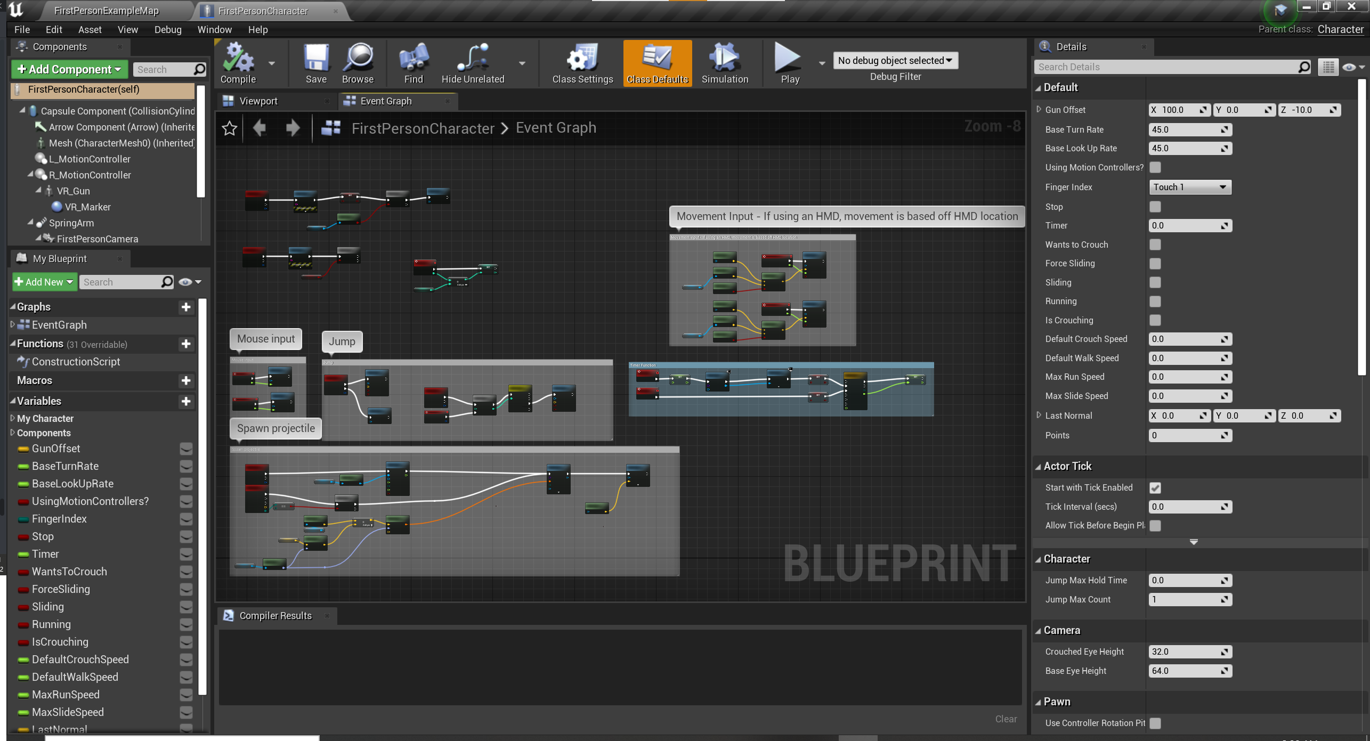Screen dimensions: 1370x741
Task: Toggle visibility of Timer variable
Action: coord(186,554)
